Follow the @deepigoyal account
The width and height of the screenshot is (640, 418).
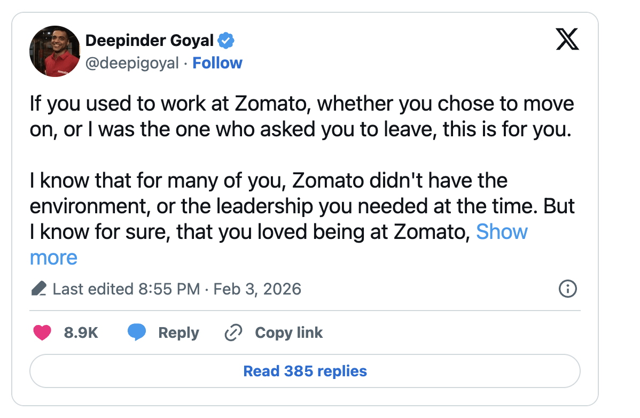pyautogui.click(x=217, y=63)
